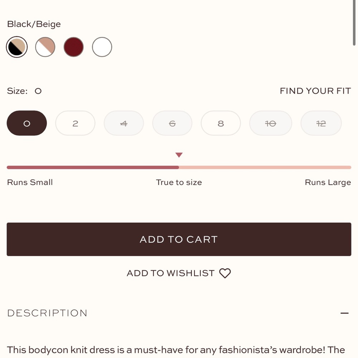
Task: Click the Description section heading
Action: 47,313
